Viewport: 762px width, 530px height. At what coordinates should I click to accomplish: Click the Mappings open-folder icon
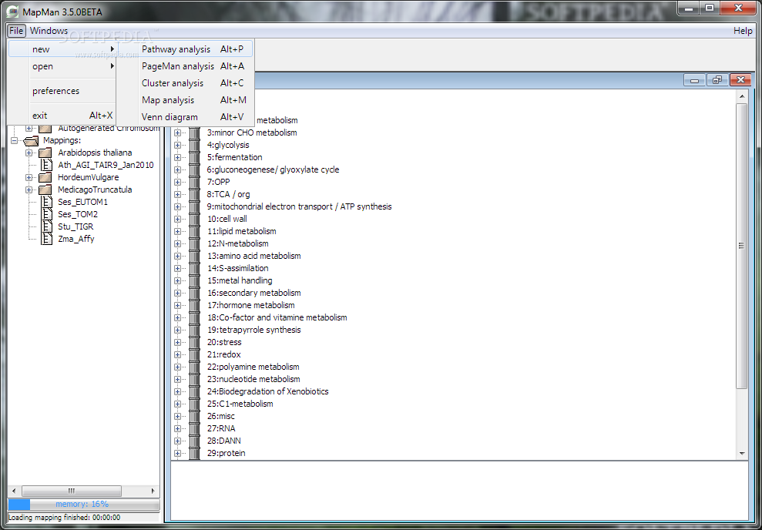(31, 140)
